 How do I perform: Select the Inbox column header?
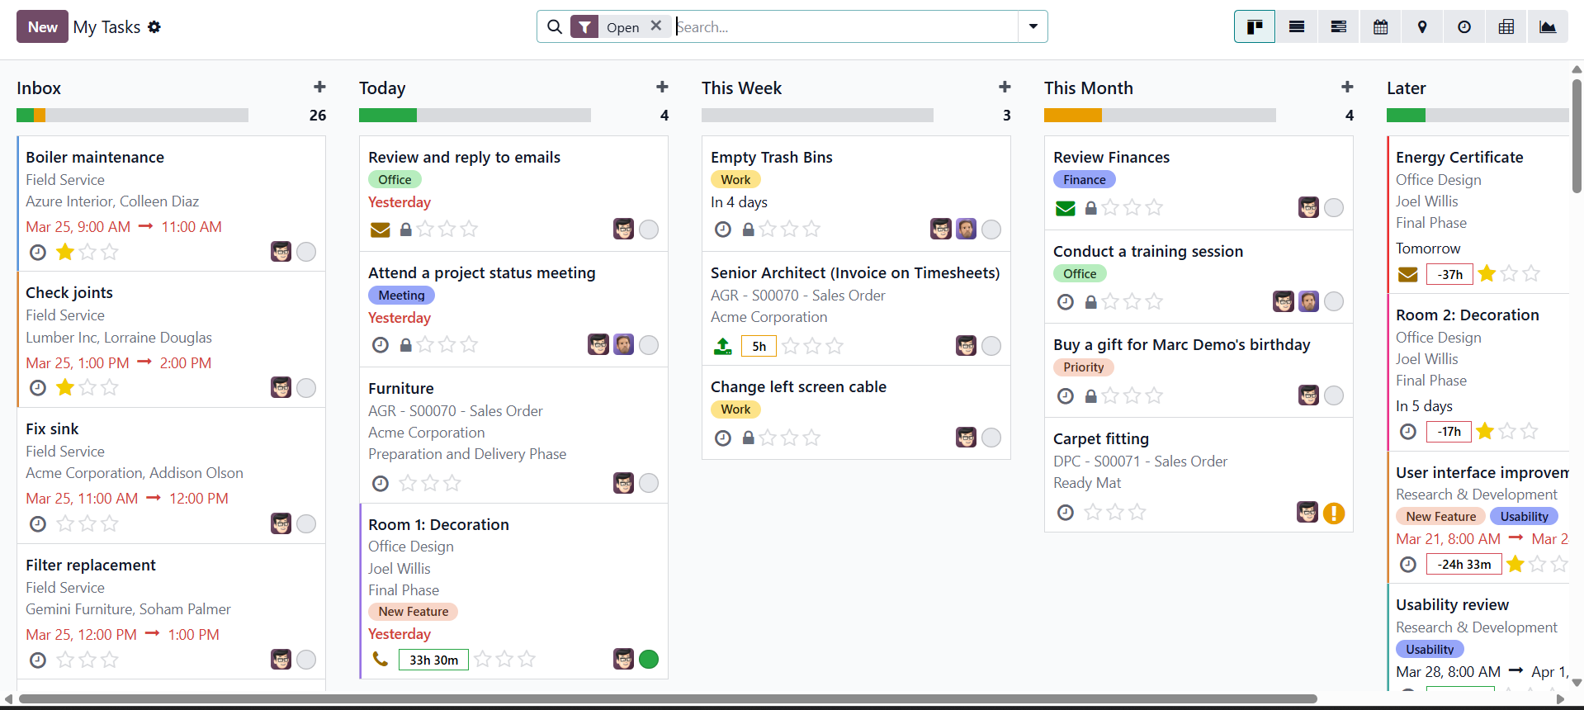[x=39, y=88]
